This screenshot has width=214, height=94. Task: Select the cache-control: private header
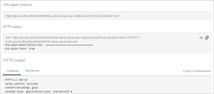click(x=21, y=84)
